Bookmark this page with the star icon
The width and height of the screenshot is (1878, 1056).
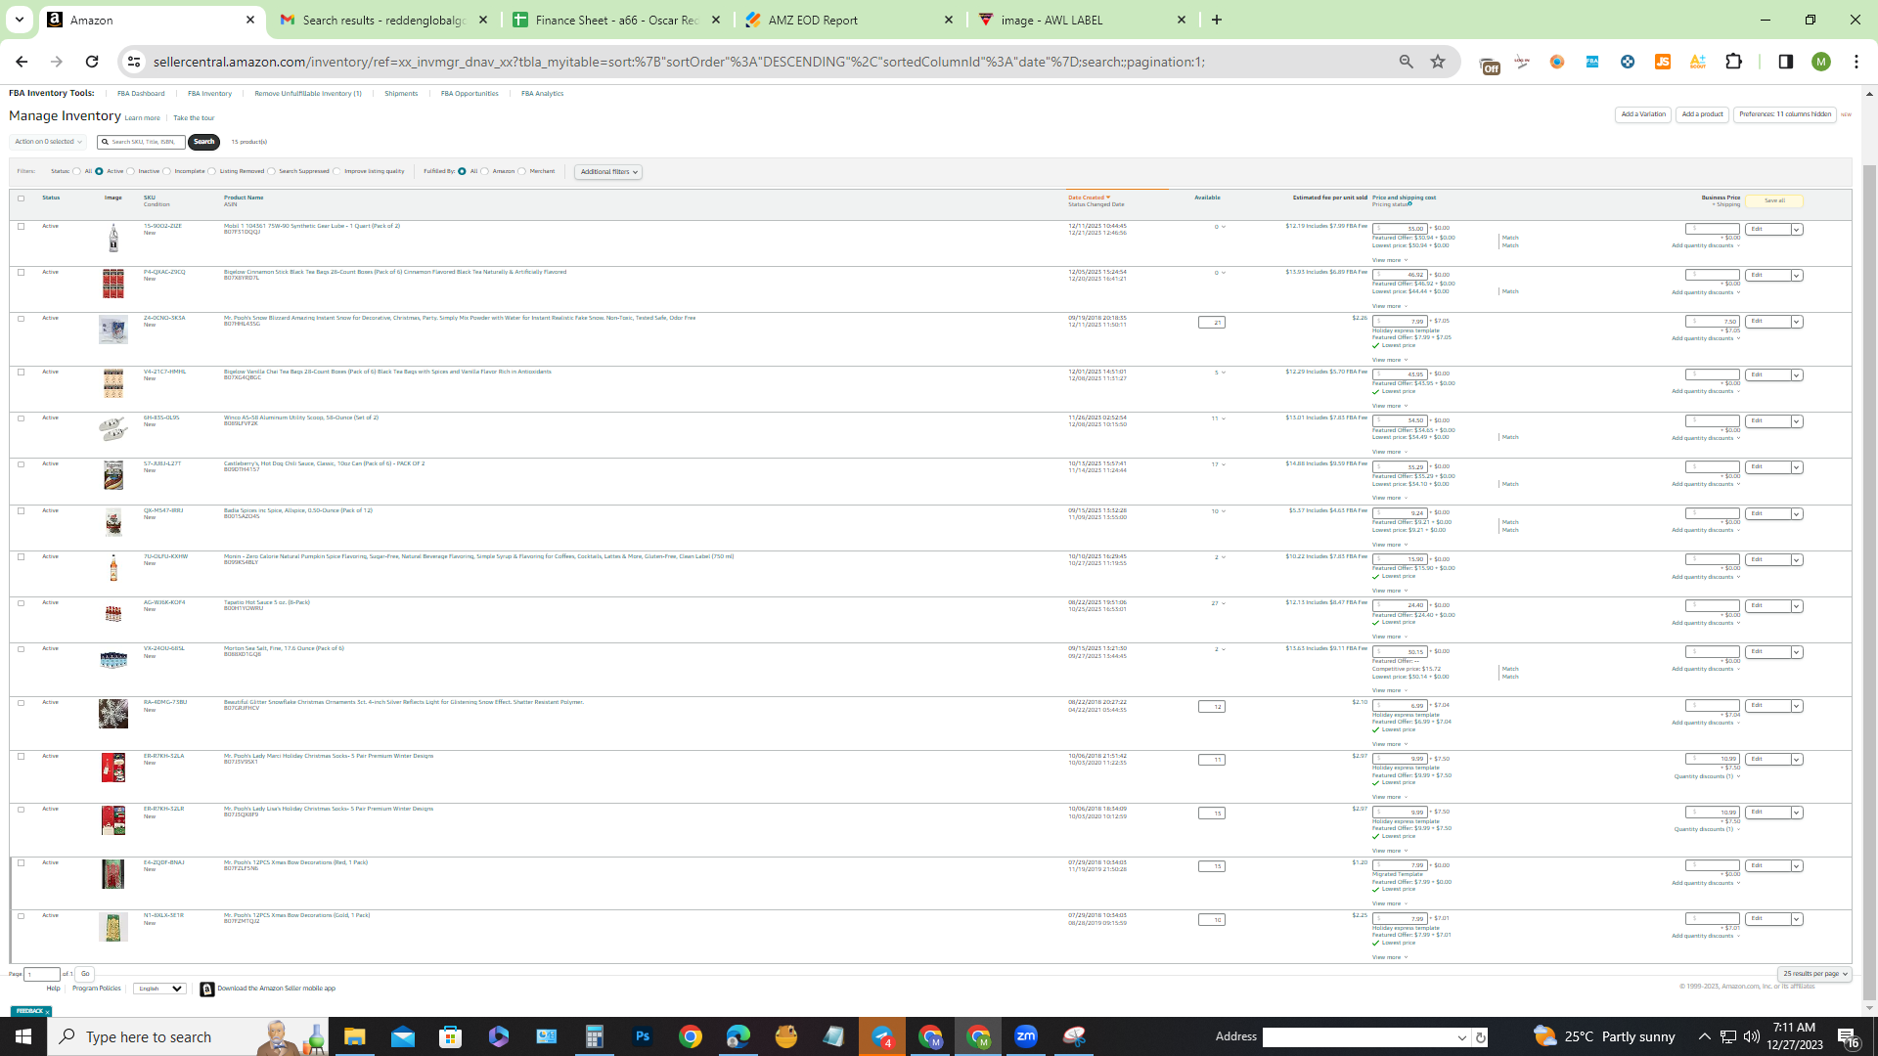[1438, 62]
